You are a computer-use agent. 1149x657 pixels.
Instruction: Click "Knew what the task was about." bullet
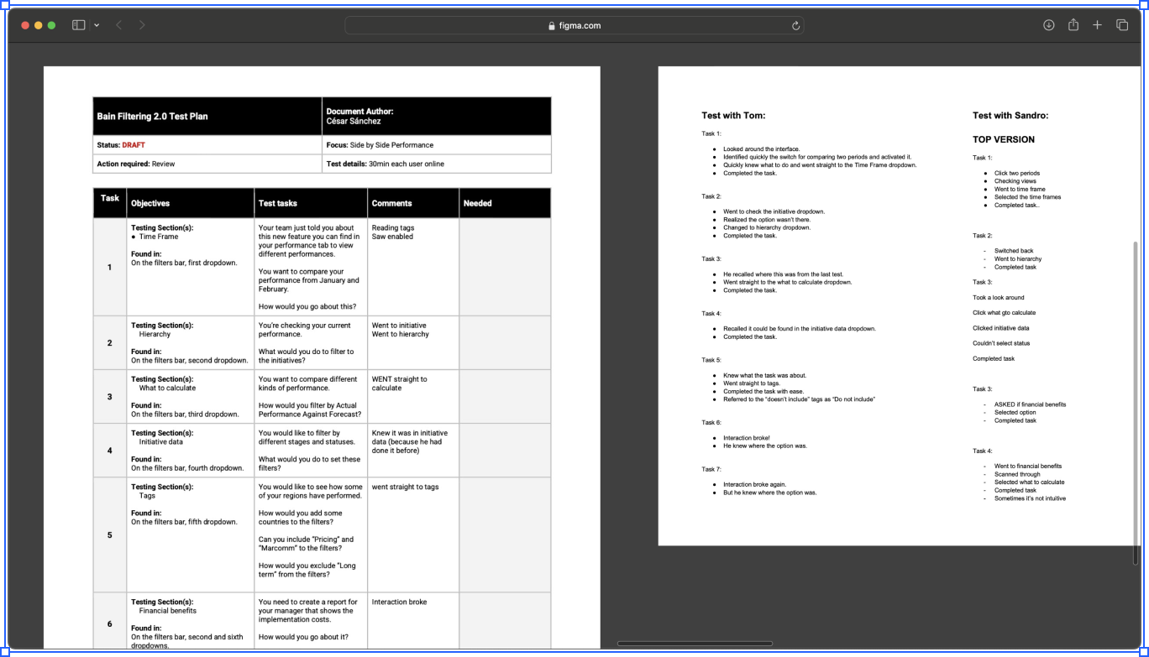coord(764,375)
